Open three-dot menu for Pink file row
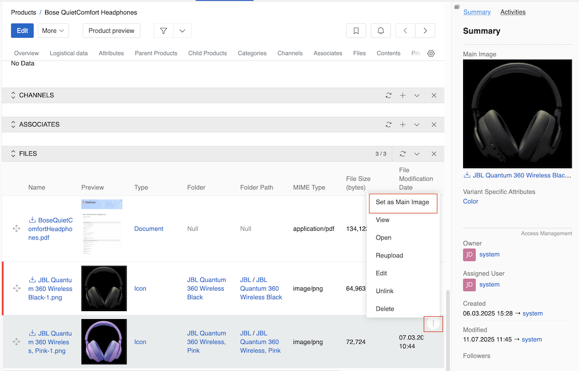The height and width of the screenshot is (371, 579). 433,324
